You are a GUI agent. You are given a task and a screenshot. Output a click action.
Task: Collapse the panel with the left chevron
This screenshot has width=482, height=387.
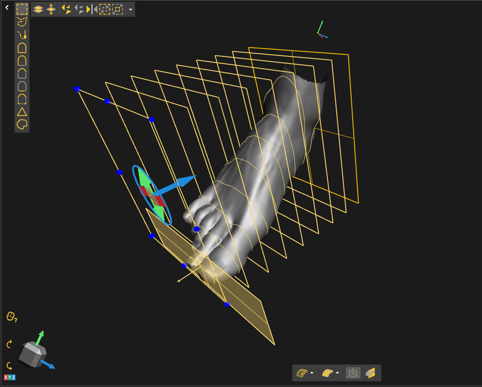7,7
